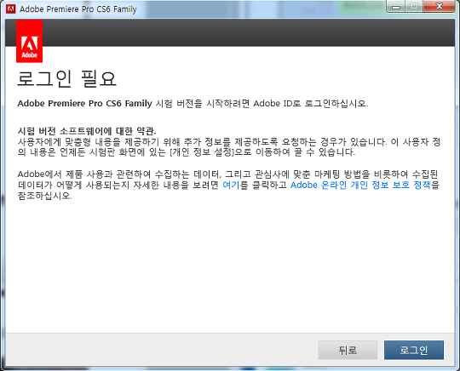Click the red Adobe logo
The width and height of the screenshot is (460, 371).
point(29,41)
